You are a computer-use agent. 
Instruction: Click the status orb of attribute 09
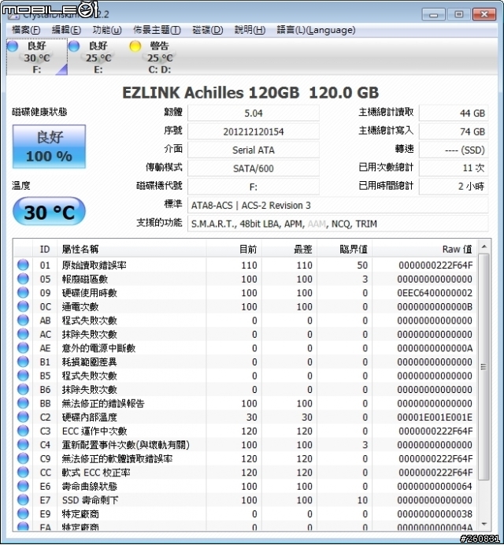(x=23, y=293)
